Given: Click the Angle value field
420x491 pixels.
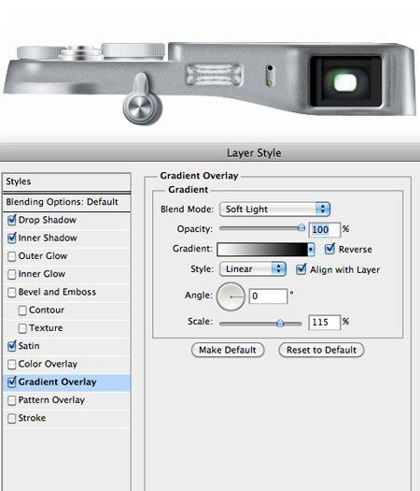Looking at the screenshot, I should point(269,296).
